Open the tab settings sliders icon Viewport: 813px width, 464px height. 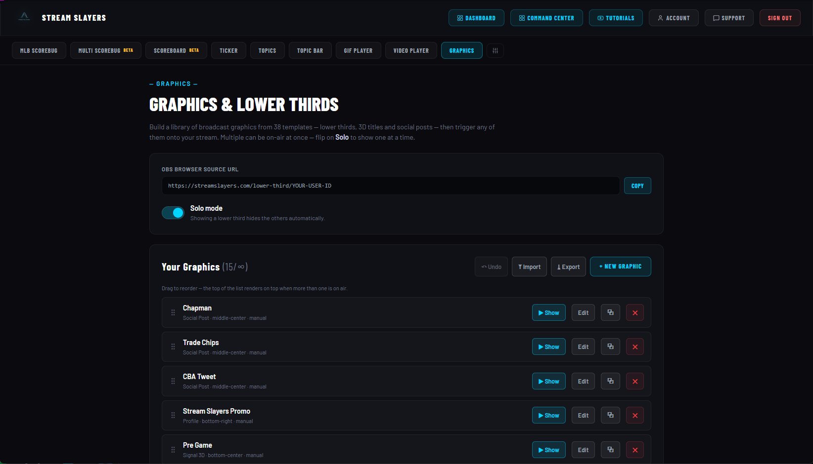point(495,51)
